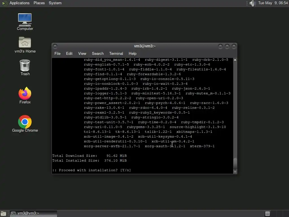Open the Applications menu
The image size is (289, 217).
19,3
